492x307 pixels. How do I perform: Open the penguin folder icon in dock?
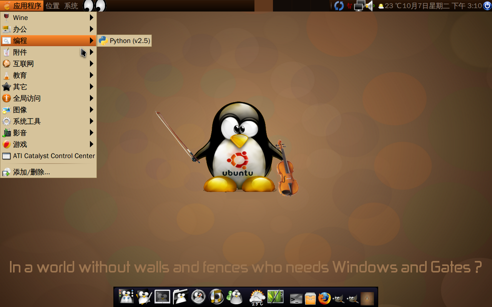(x=180, y=297)
